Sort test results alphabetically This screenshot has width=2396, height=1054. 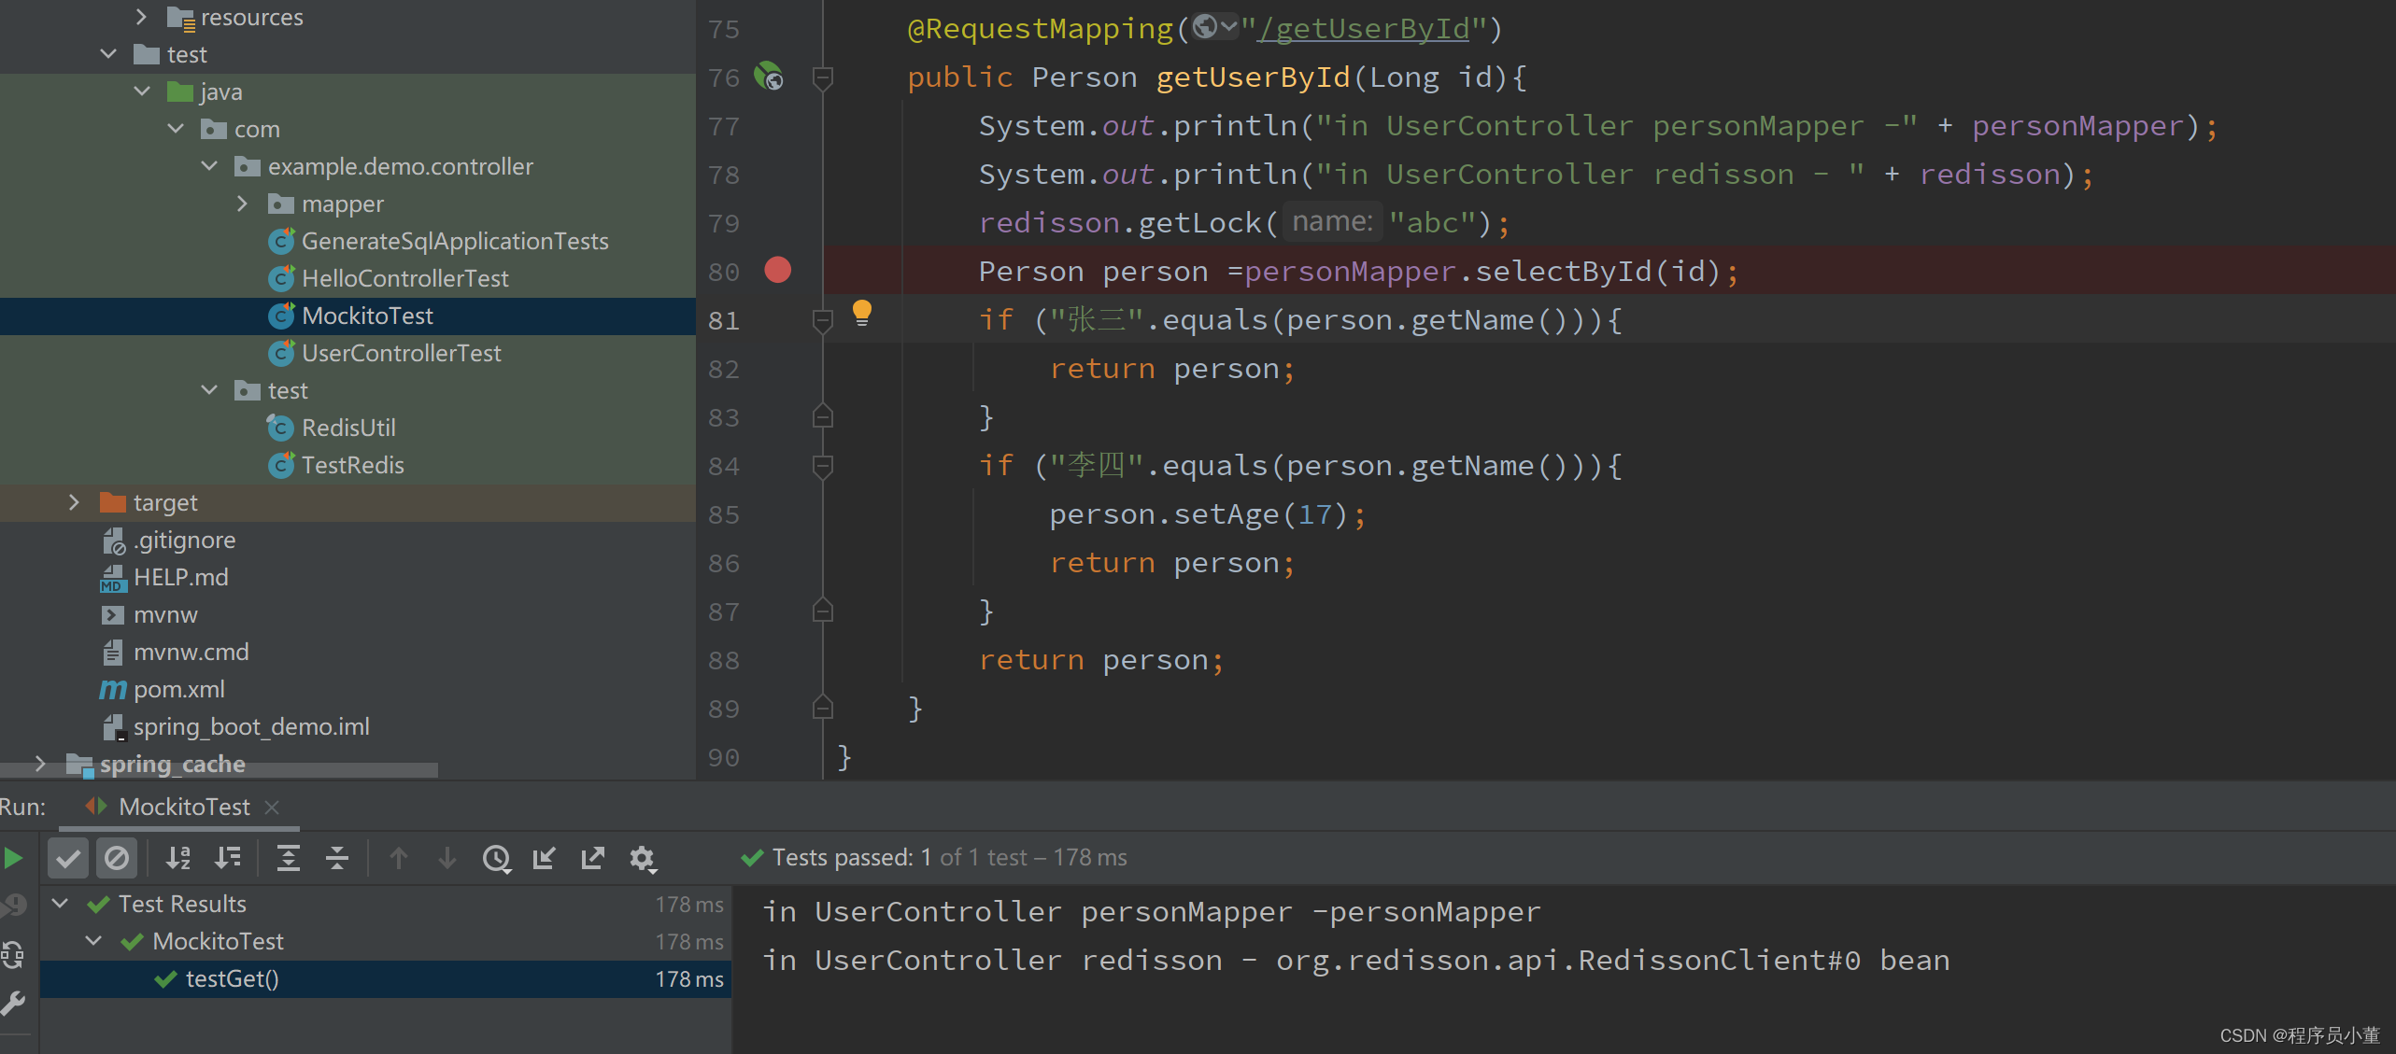177,858
